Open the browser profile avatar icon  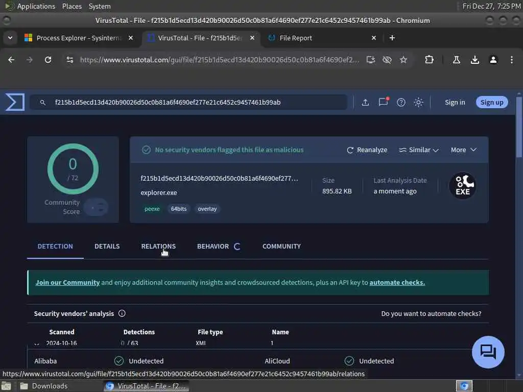[x=493, y=60]
